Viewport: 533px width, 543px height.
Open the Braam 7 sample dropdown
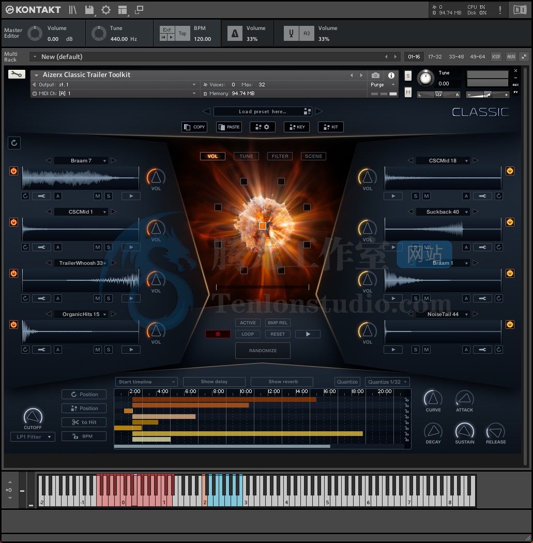(x=81, y=161)
